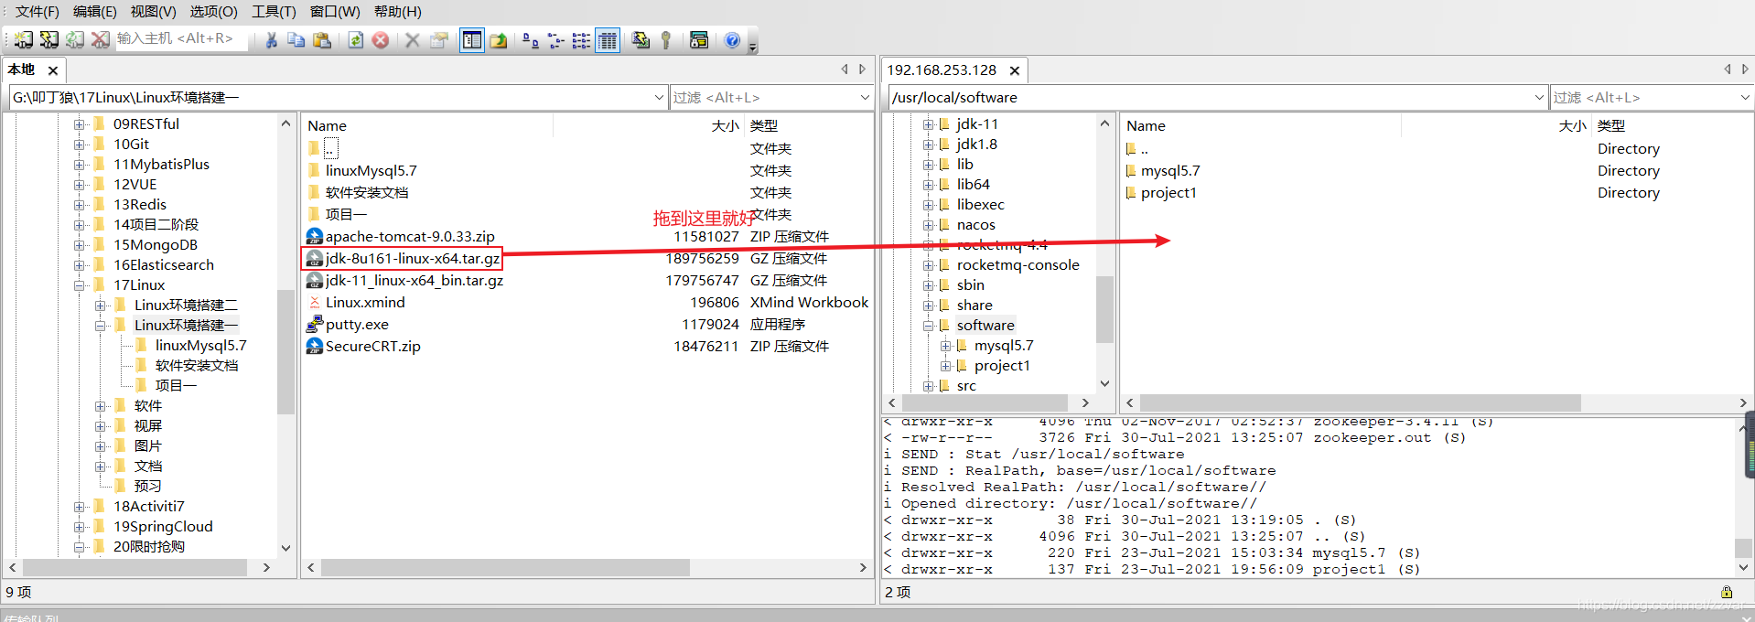Open the 帮助(H) menu
1755x622 pixels.
point(397,12)
